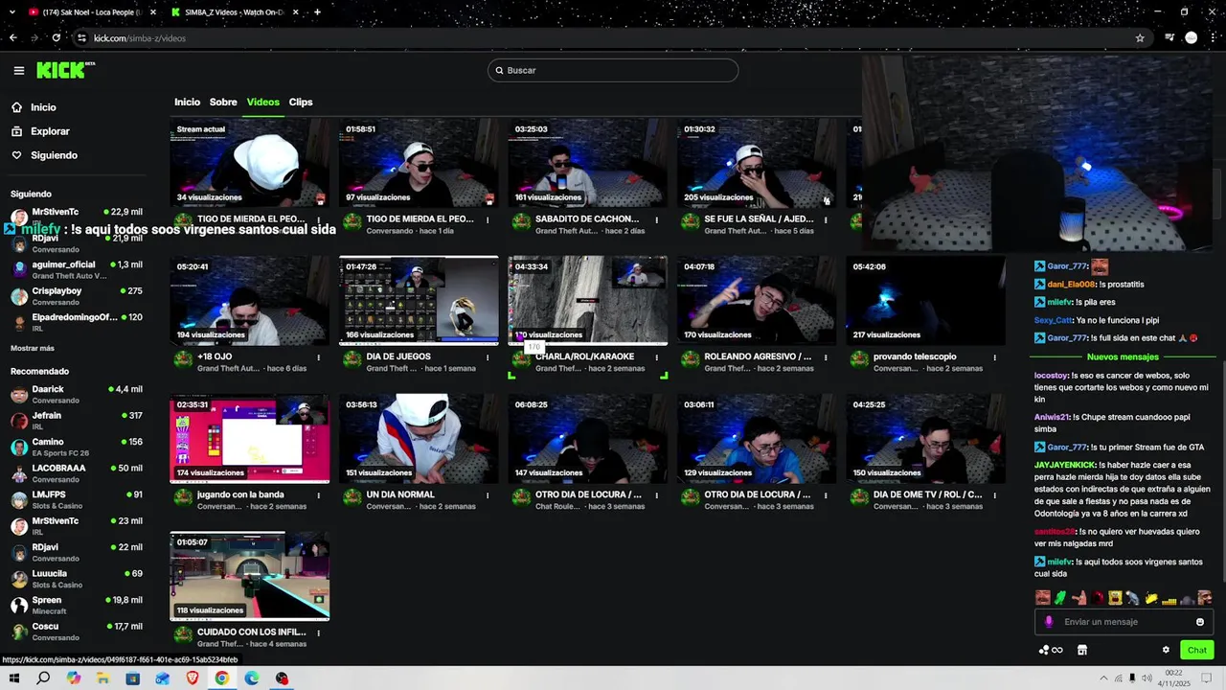Open Daarick recommended channel
Image resolution: width=1226 pixels, height=690 pixels.
(x=77, y=395)
